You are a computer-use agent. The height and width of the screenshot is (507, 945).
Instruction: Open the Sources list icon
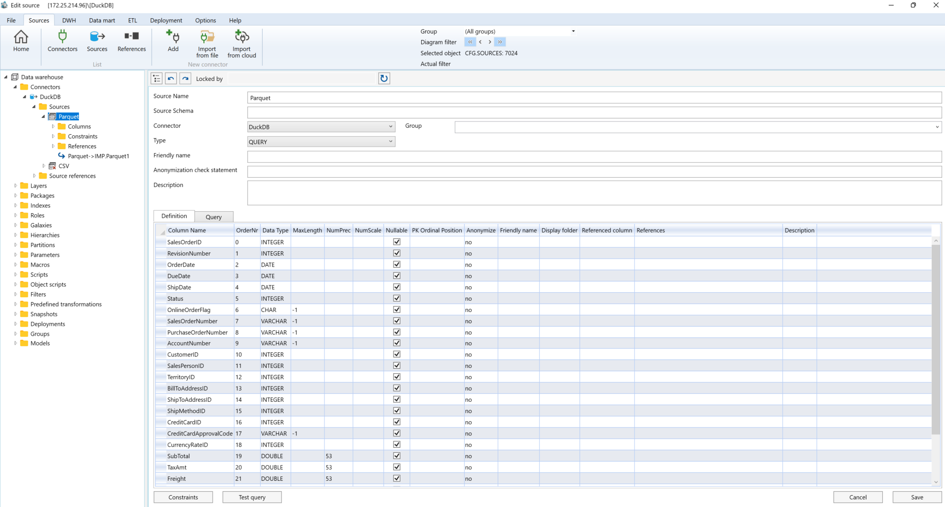click(x=97, y=40)
